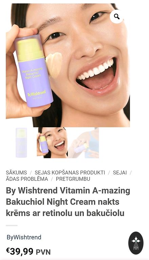Click the SEJAI breadcrumb link
The width and height of the screenshot is (149, 260).
[120, 173]
